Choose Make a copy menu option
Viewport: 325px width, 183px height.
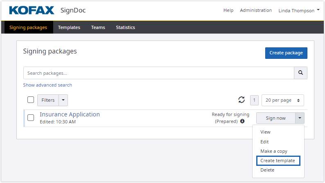pos(273,151)
